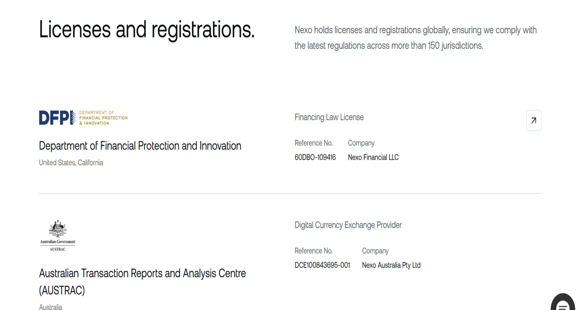Click the Financing Law License label
The width and height of the screenshot is (581, 310).
point(329,117)
